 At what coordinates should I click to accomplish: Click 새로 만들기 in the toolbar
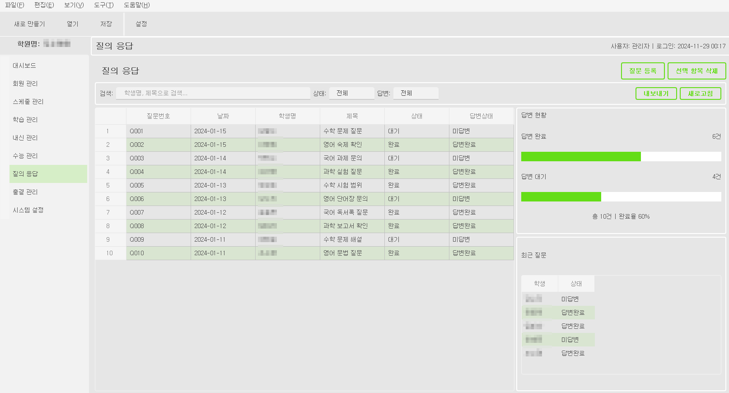click(29, 24)
